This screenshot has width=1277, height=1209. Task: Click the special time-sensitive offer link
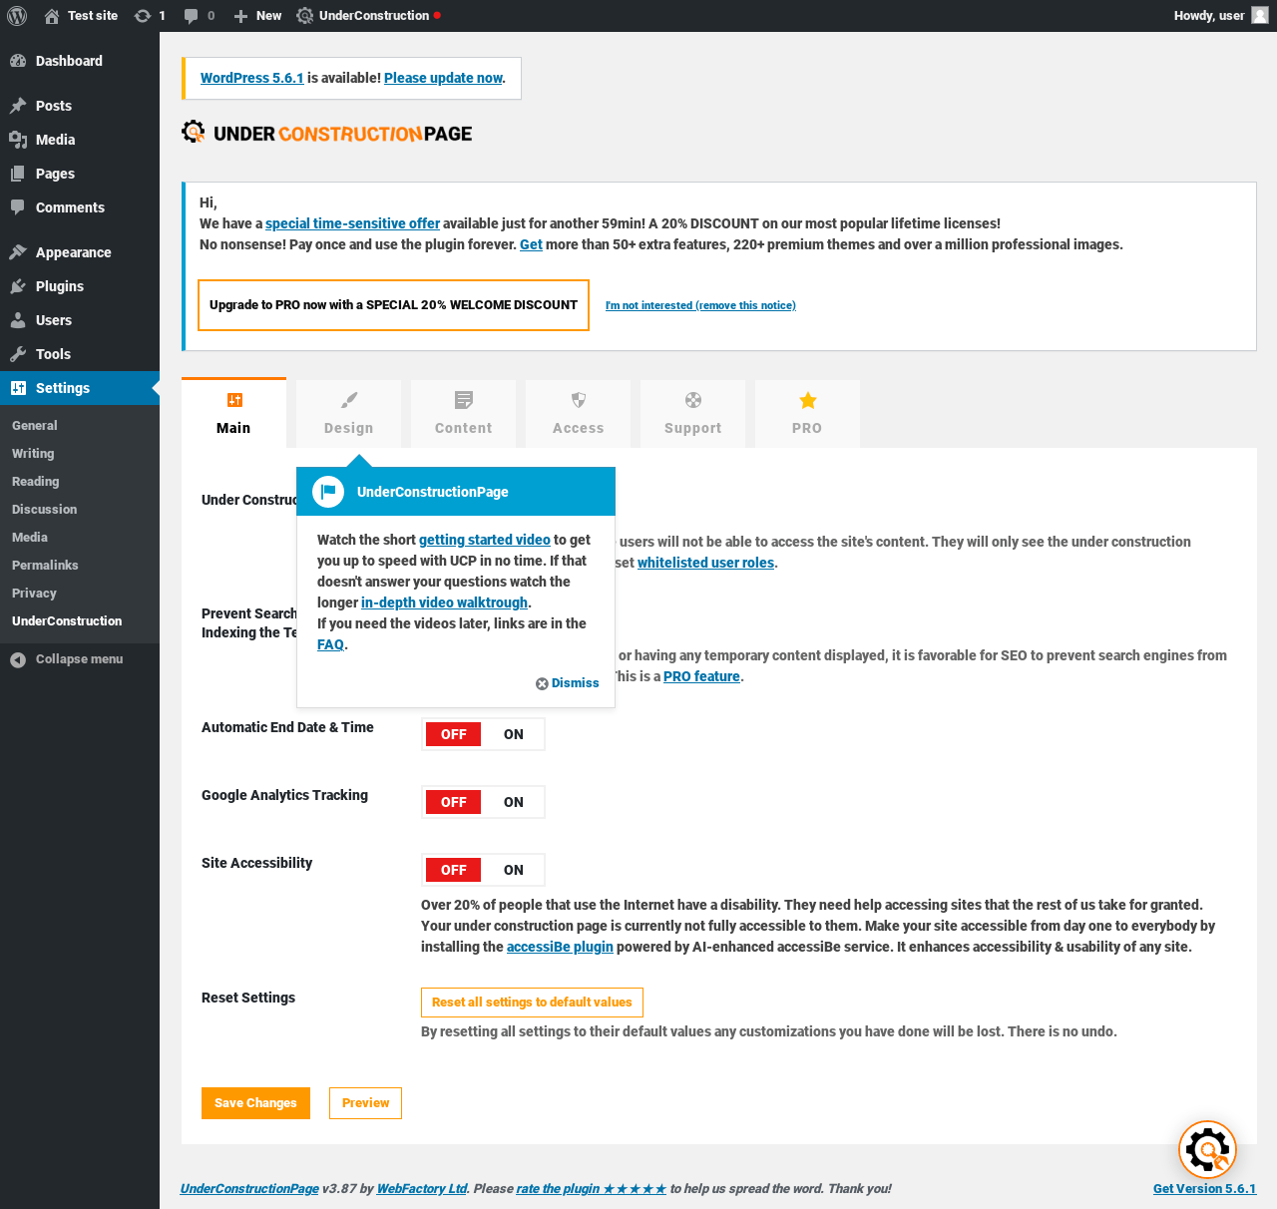click(352, 223)
